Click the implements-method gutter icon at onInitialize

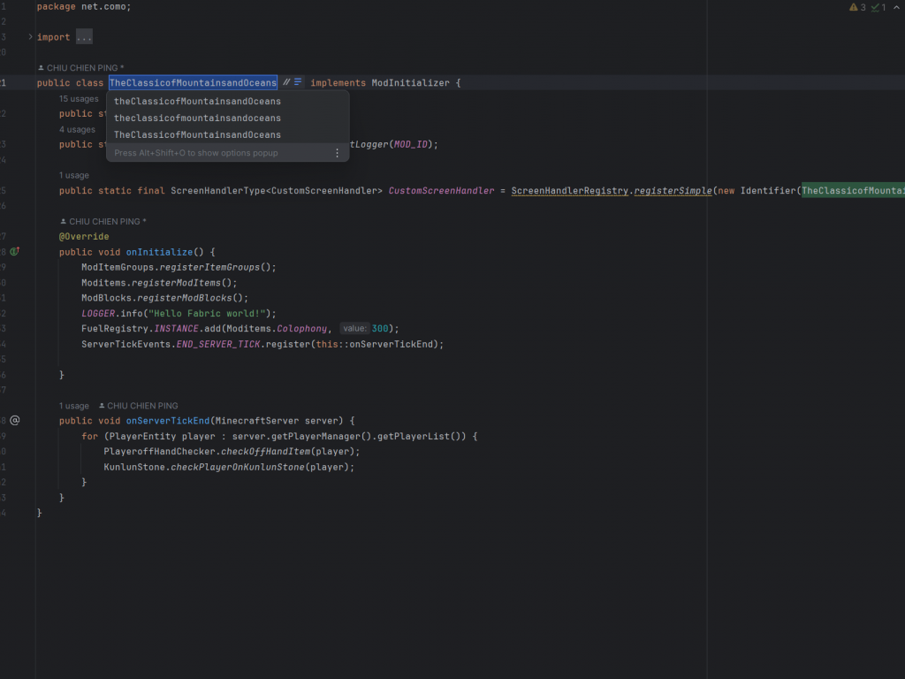point(15,252)
